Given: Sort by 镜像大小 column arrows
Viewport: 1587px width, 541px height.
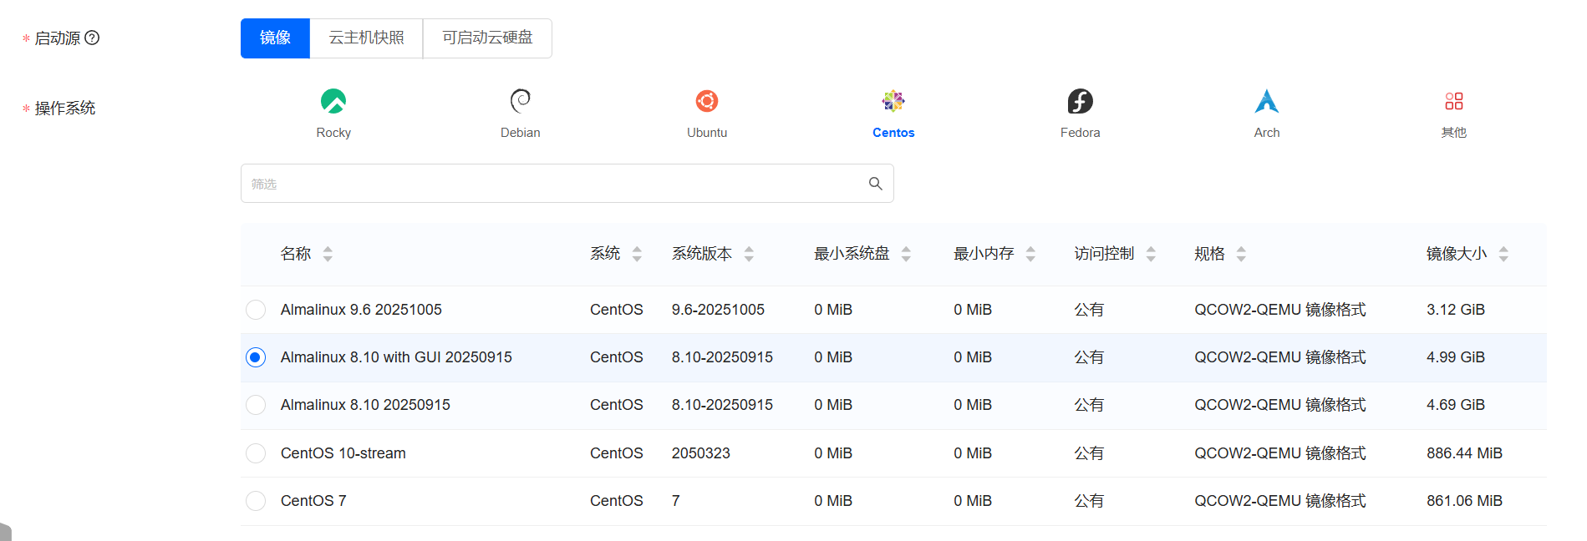Looking at the screenshot, I should click(1503, 254).
